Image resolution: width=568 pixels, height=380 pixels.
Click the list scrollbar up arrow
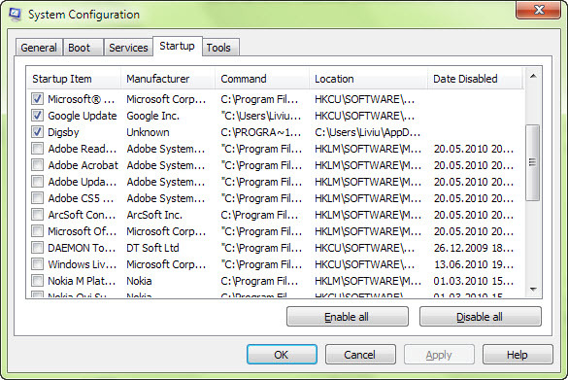(x=533, y=76)
